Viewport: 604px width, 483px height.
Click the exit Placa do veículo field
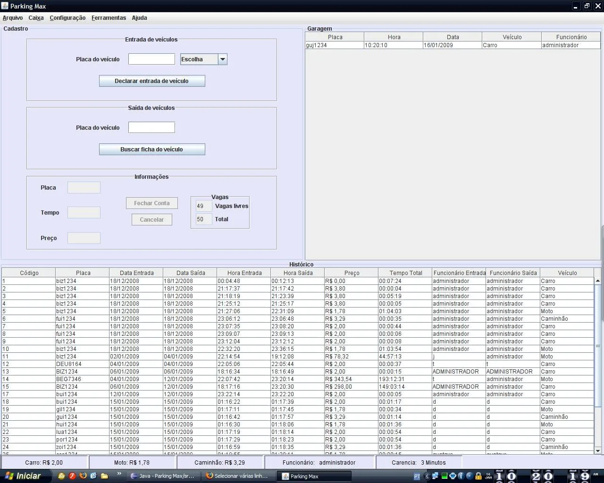151,127
